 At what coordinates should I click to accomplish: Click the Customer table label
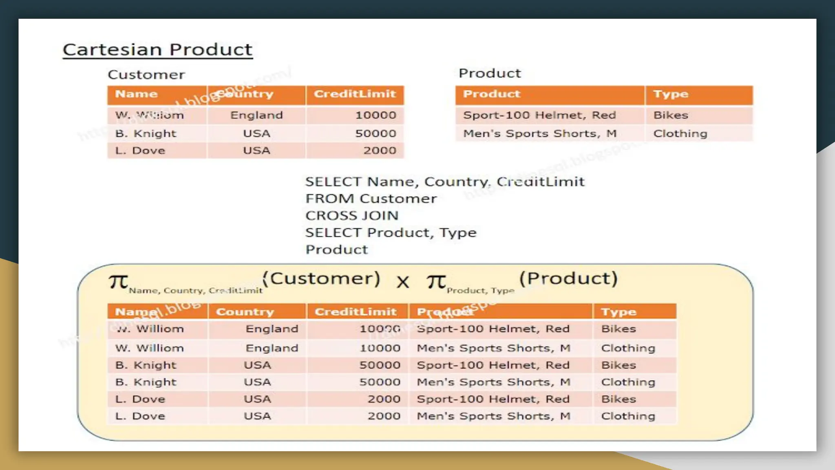pos(146,75)
